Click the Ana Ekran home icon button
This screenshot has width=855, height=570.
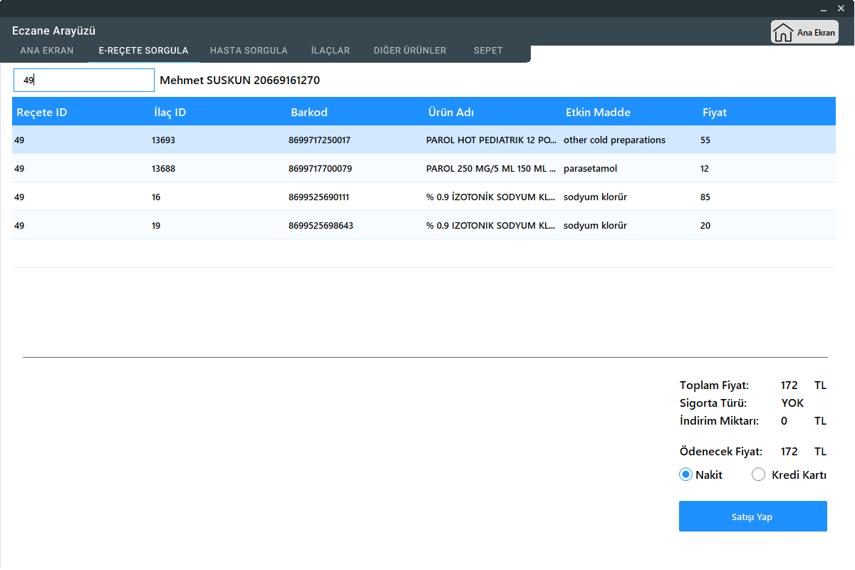click(804, 33)
